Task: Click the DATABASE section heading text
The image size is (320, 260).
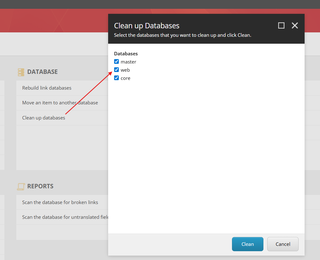Action: pos(42,72)
